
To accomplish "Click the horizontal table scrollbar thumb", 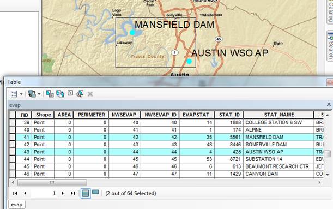I will click(x=52, y=182).
